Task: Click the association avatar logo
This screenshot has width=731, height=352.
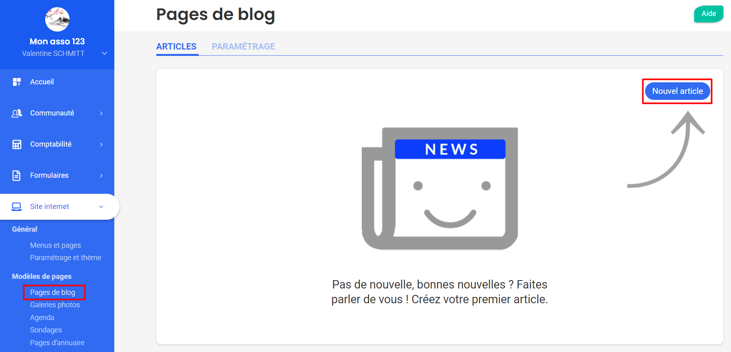Action: [57, 19]
